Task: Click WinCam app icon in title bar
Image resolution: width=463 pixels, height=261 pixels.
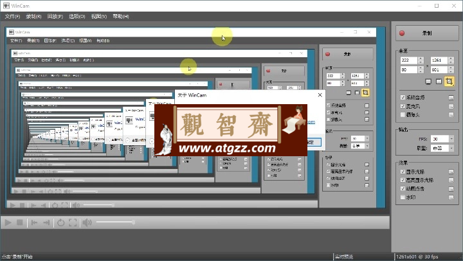Action: point(6,6)
